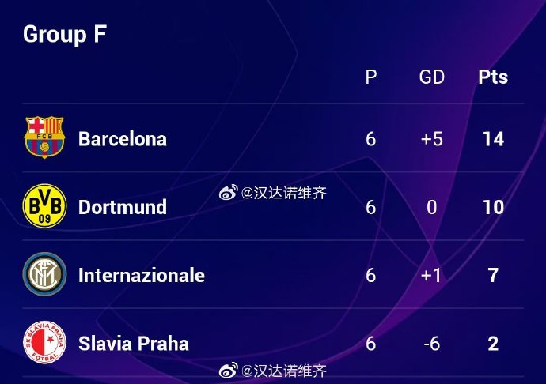The image size is (546, 384).
Task: Open the Barcelona team name
Action: pyautogui.click(x=123, y=139)
